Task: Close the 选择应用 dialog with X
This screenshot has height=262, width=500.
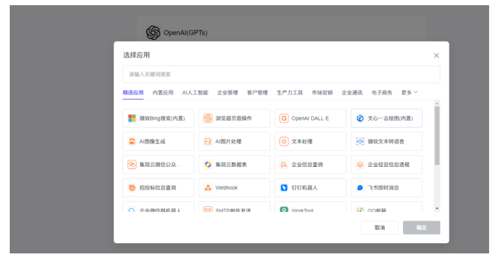Action: 436,56
